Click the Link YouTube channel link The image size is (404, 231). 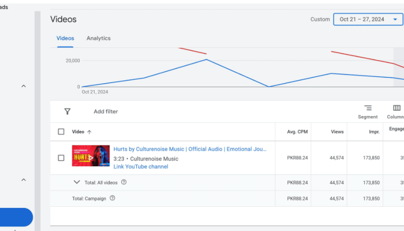coord(140,167)
